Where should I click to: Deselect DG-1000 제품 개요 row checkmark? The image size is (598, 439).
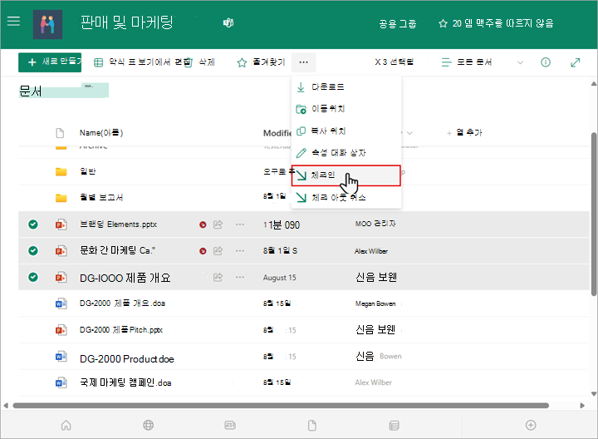click(x=33, y=277)
